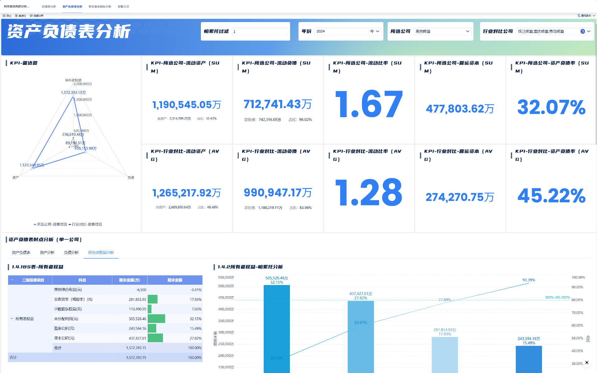Click the blue 3 selected-count badge
The image size is (597, 373).
point(582,31)
